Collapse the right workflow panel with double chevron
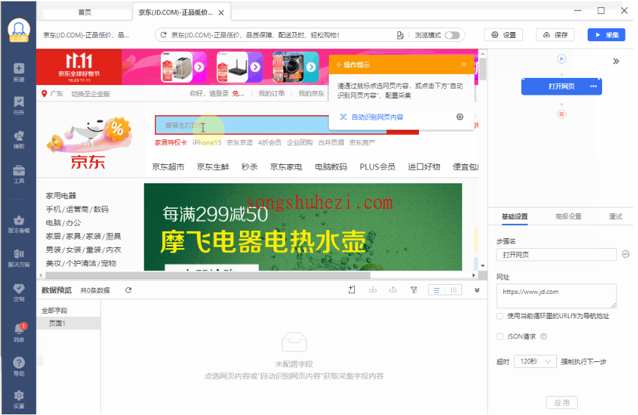The width and height of the screenshot is (638, 415). [616, 61]
